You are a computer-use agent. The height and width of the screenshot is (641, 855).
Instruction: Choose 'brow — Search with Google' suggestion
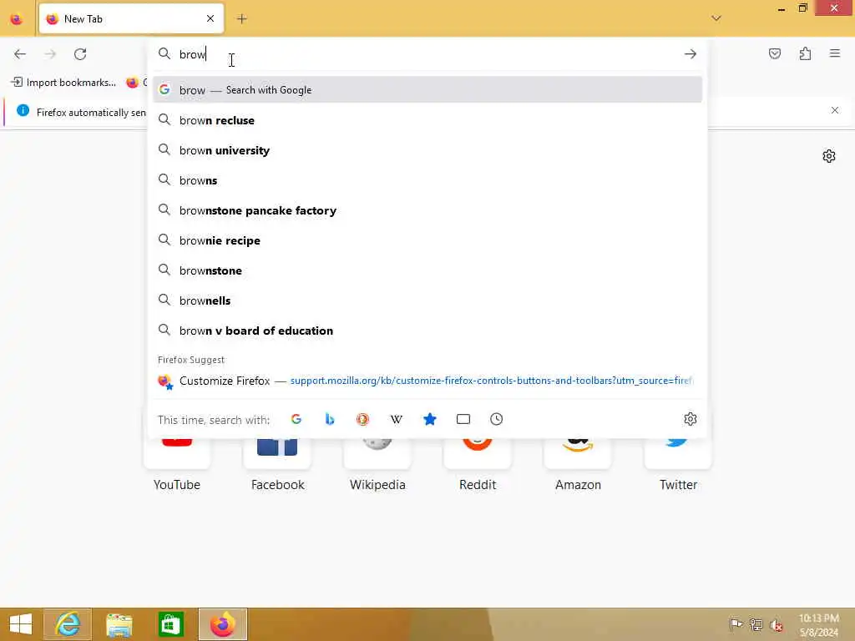click(427, 90)
